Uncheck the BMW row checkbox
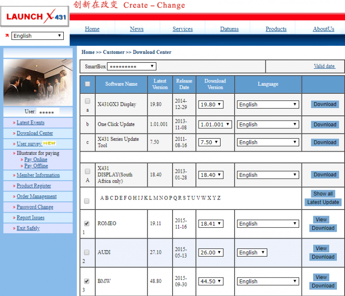The height and width of the screenshot is (296, 345). [x=87, y=281]
